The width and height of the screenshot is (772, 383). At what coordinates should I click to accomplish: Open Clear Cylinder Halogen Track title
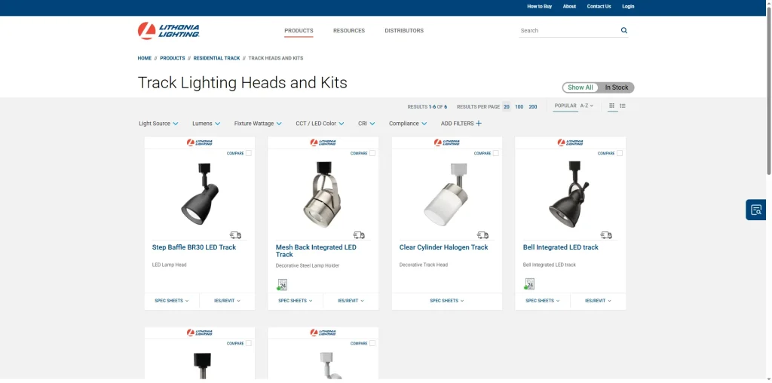[x=443, y=247]
